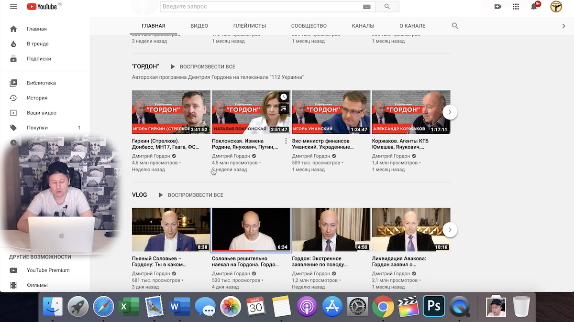Image resolution: width=574 pixels, height=322 pixels.
Task: Open Photos from the Dock
Action: [x=231, y=306]
